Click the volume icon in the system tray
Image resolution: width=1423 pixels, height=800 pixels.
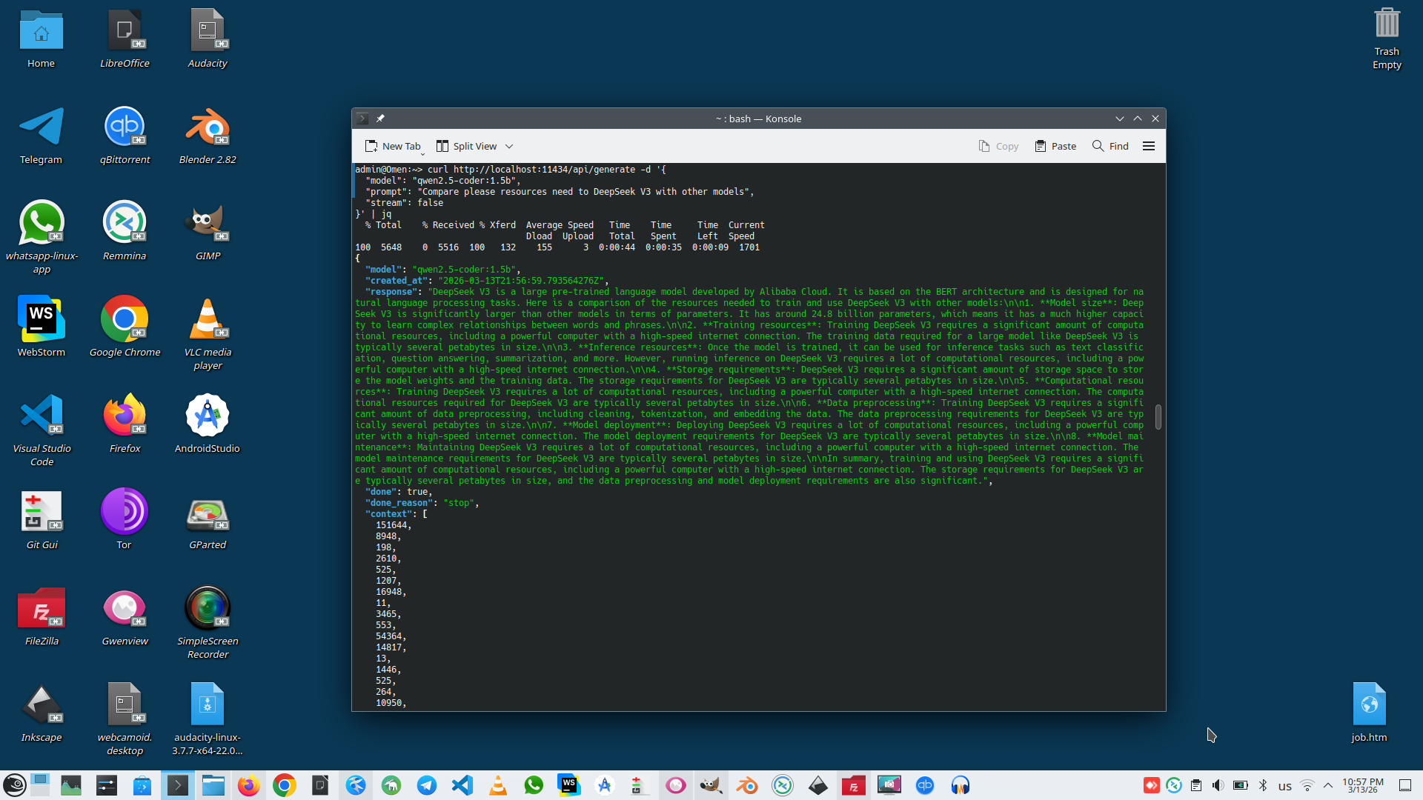[x=1218, y=785]
